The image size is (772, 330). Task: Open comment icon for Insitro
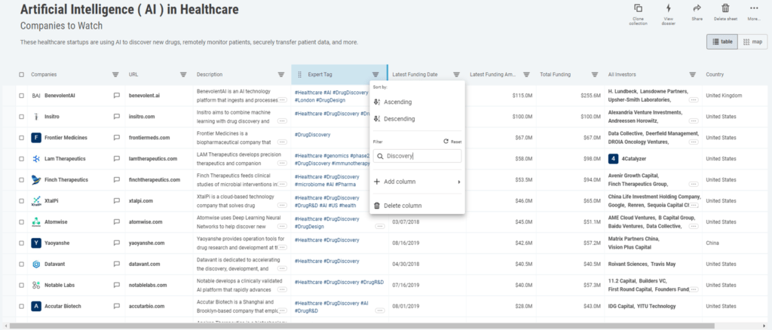117,117
